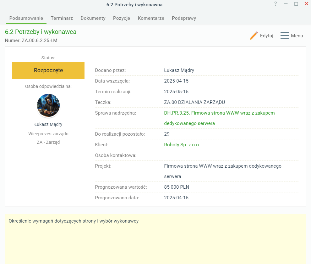The height and width of the screenshot is (264, 311).
Task: Click the Status label
Action: tap(48, 58)
